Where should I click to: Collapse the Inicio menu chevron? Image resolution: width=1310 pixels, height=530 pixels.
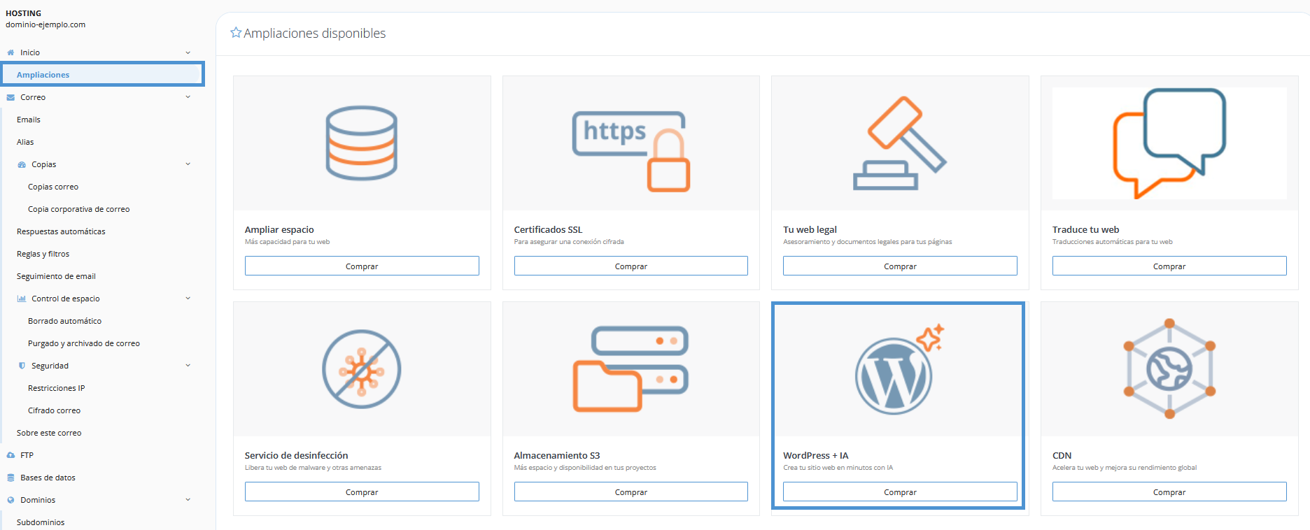(188, 52)
